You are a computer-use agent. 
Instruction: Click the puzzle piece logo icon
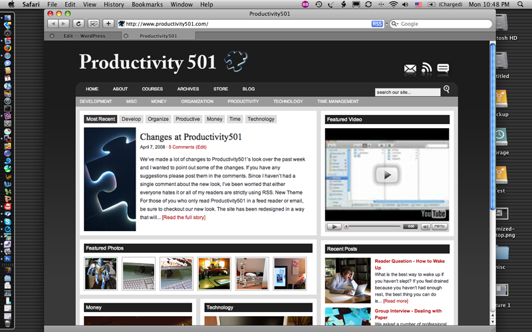(x=236, y=60)
